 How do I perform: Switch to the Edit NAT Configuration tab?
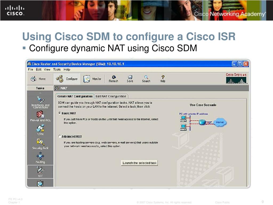point(111,96)
